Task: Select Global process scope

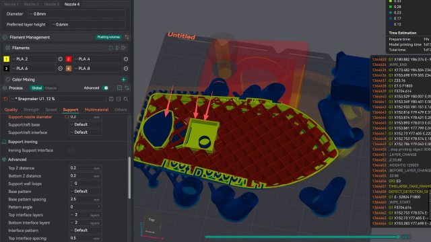Action: tap(36, 88)
